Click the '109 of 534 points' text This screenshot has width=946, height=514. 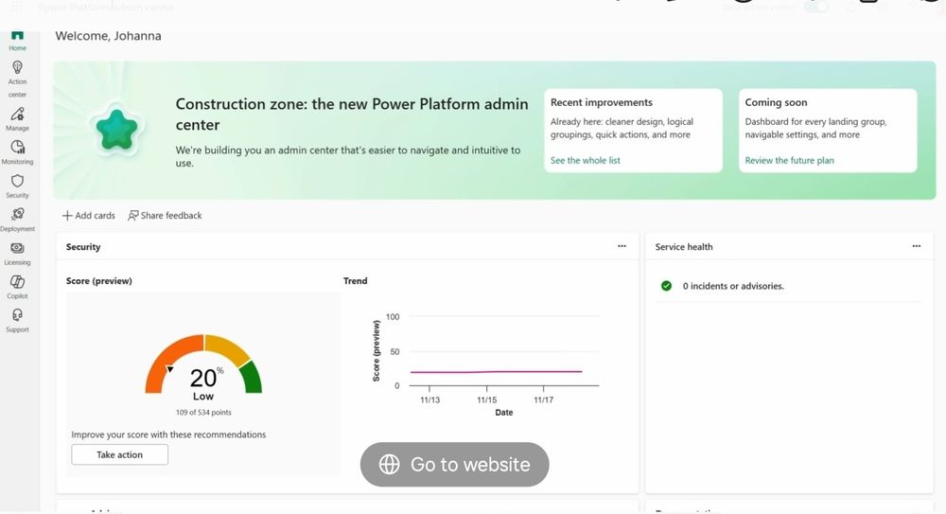[x=203, y=413]
